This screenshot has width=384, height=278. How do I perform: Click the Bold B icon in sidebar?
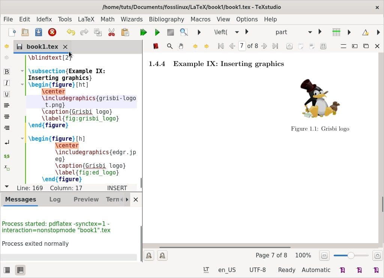tap(6, 72)
